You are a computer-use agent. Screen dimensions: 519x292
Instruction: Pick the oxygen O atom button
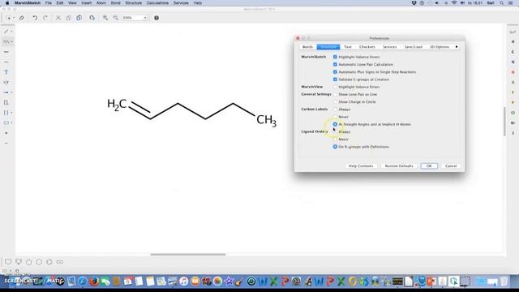tap(513, 72)
